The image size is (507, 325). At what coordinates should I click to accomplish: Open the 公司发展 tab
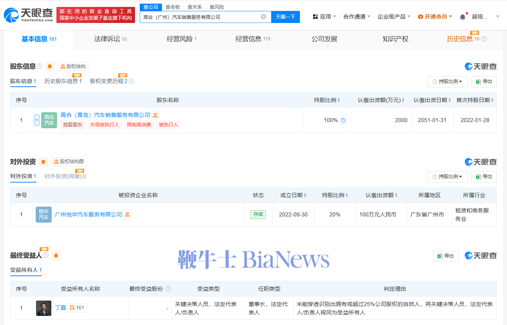click(324, 39)
